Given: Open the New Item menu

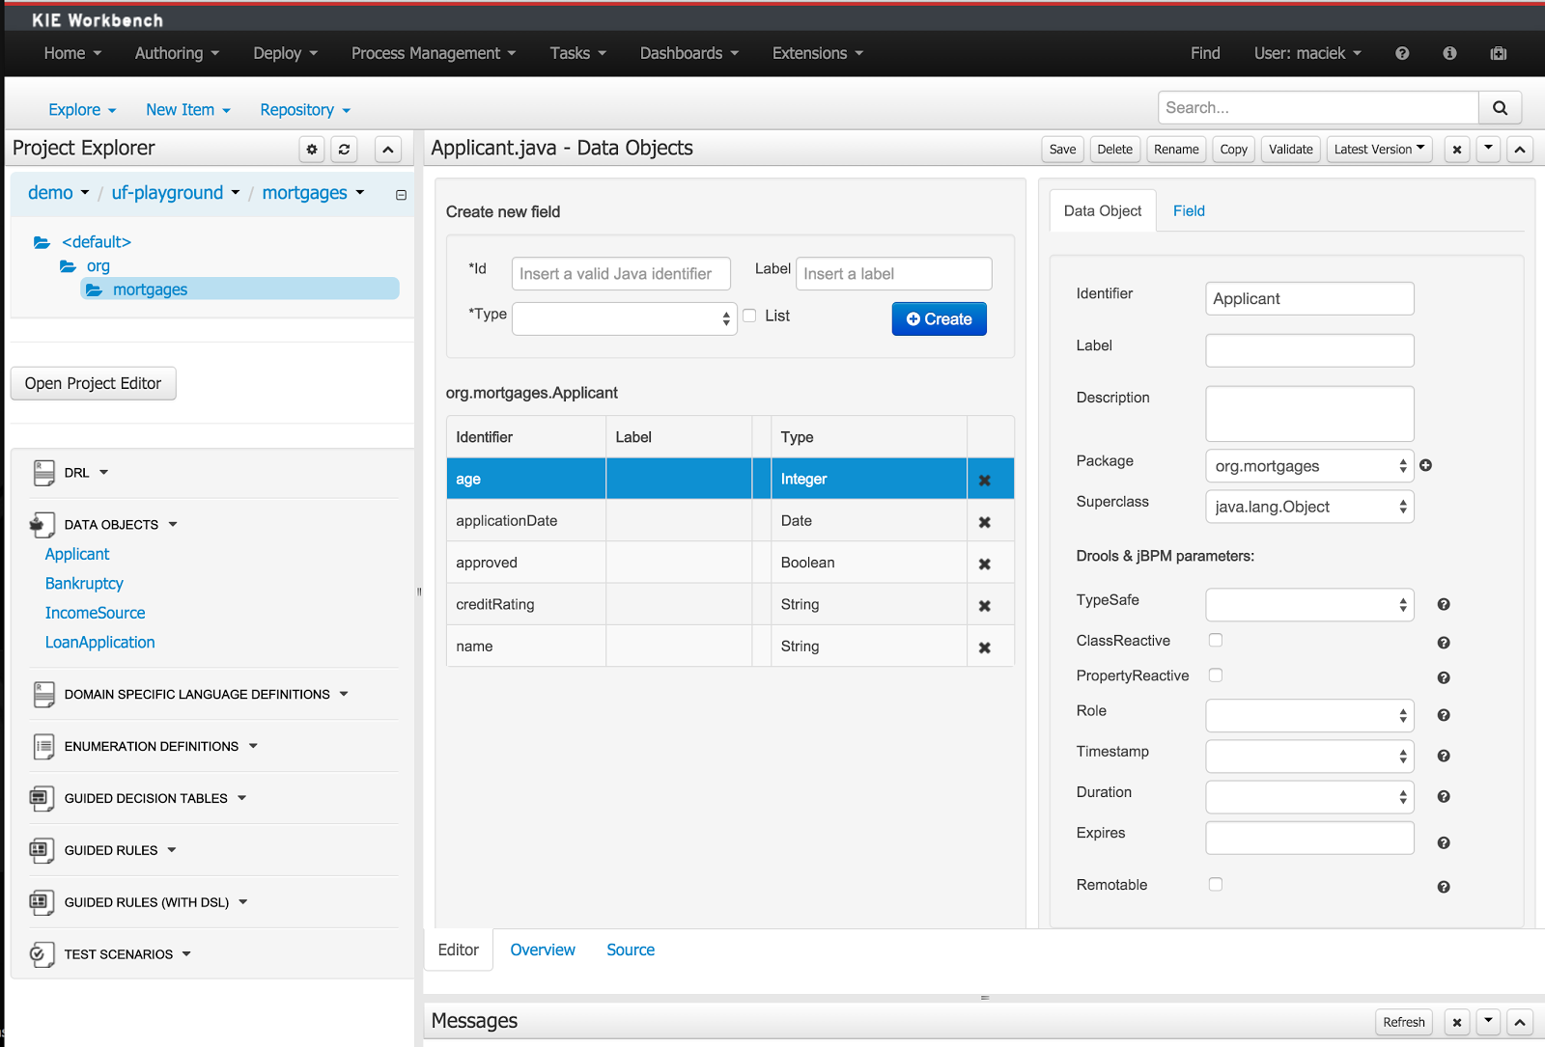Looking at the screenshot, I should 188,110.
